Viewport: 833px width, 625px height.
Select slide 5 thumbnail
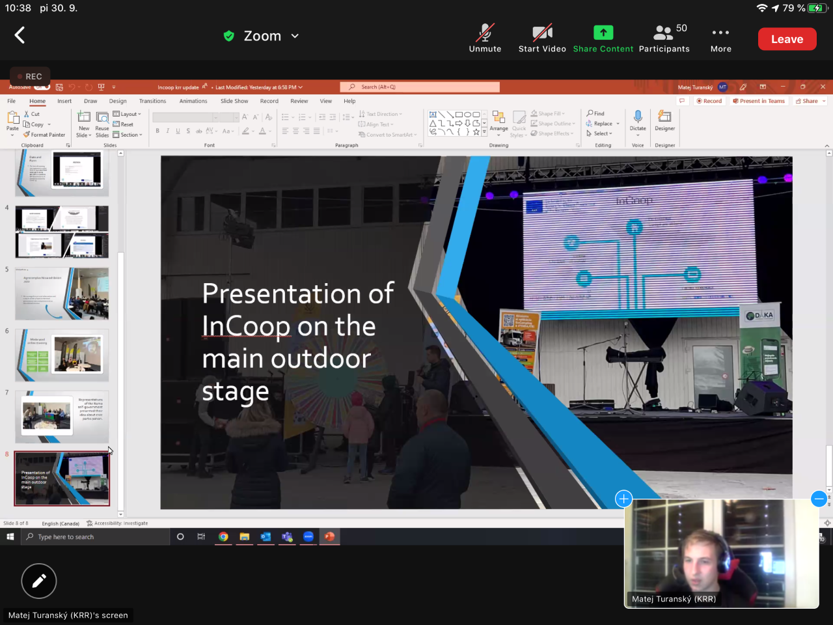pos(62,293)
